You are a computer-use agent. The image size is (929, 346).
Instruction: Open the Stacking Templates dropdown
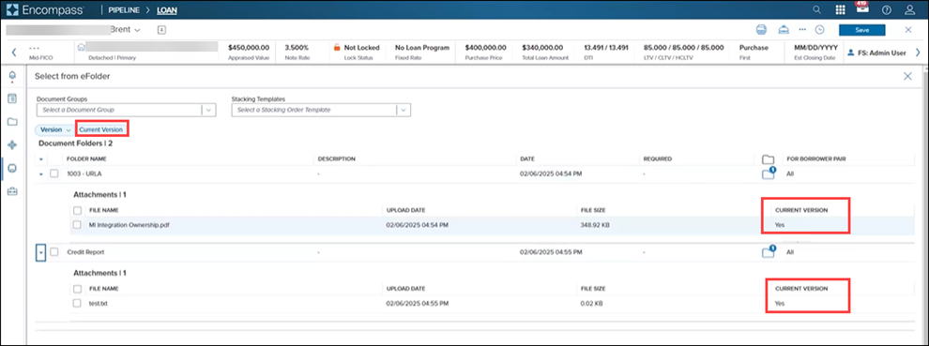click(x=321, y=110)
